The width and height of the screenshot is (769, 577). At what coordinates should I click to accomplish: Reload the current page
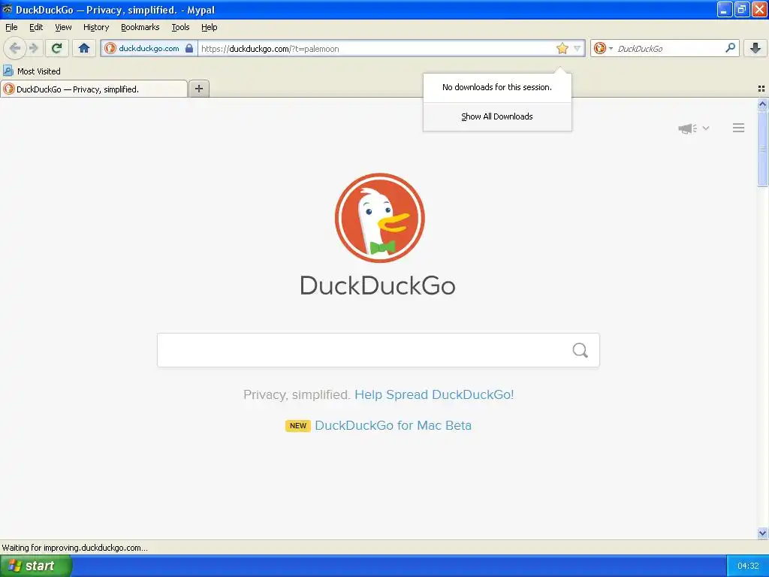(x=57, y=48)
